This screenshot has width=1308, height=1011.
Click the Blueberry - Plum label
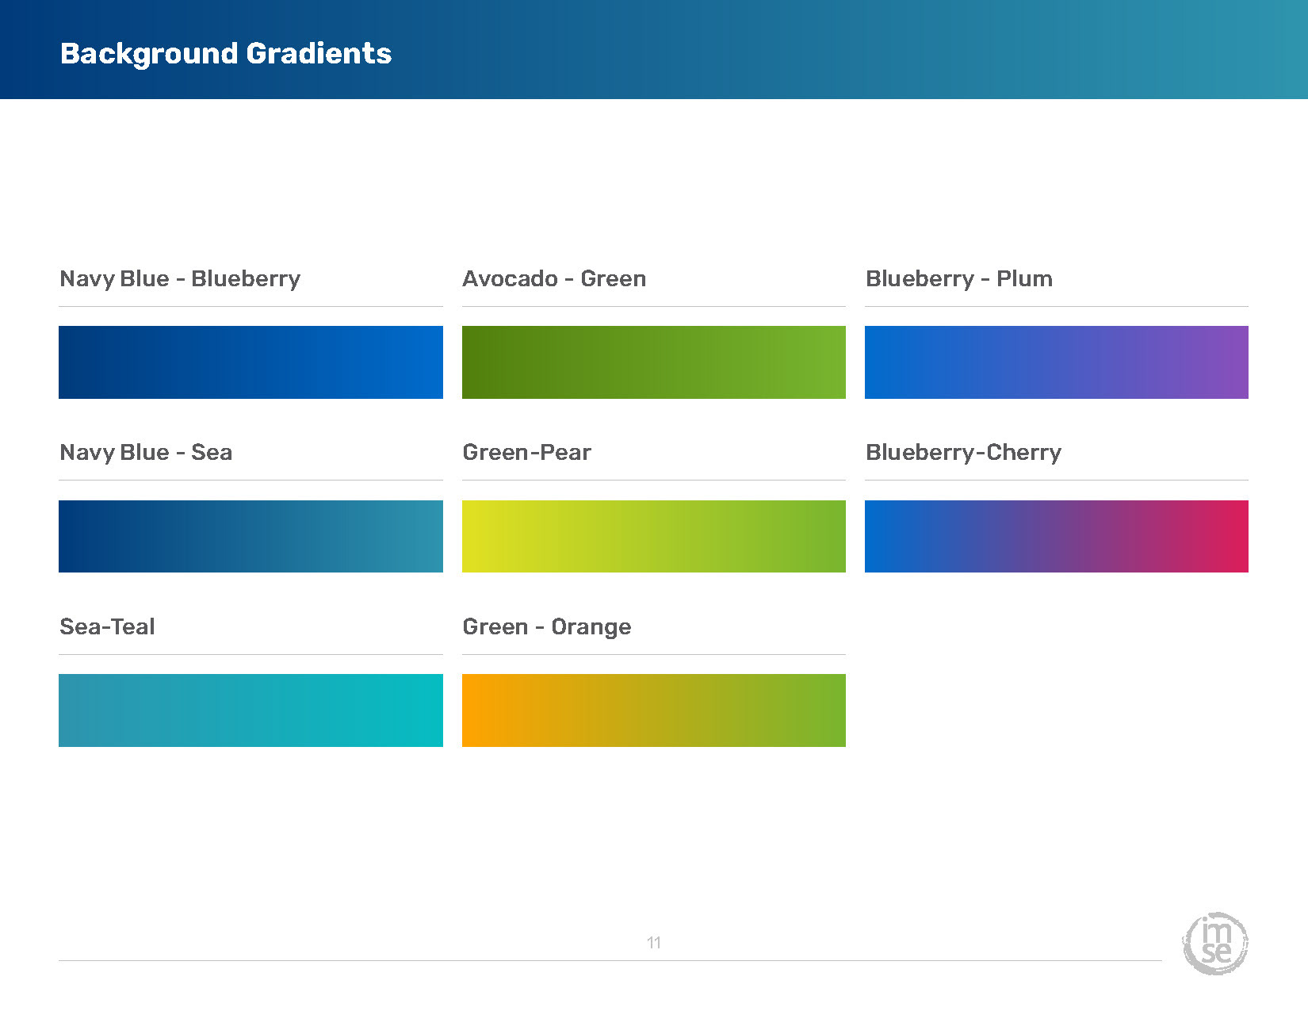[x=959, y=279]
